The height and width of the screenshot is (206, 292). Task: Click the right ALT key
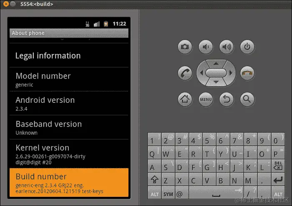tap(278, 193)
